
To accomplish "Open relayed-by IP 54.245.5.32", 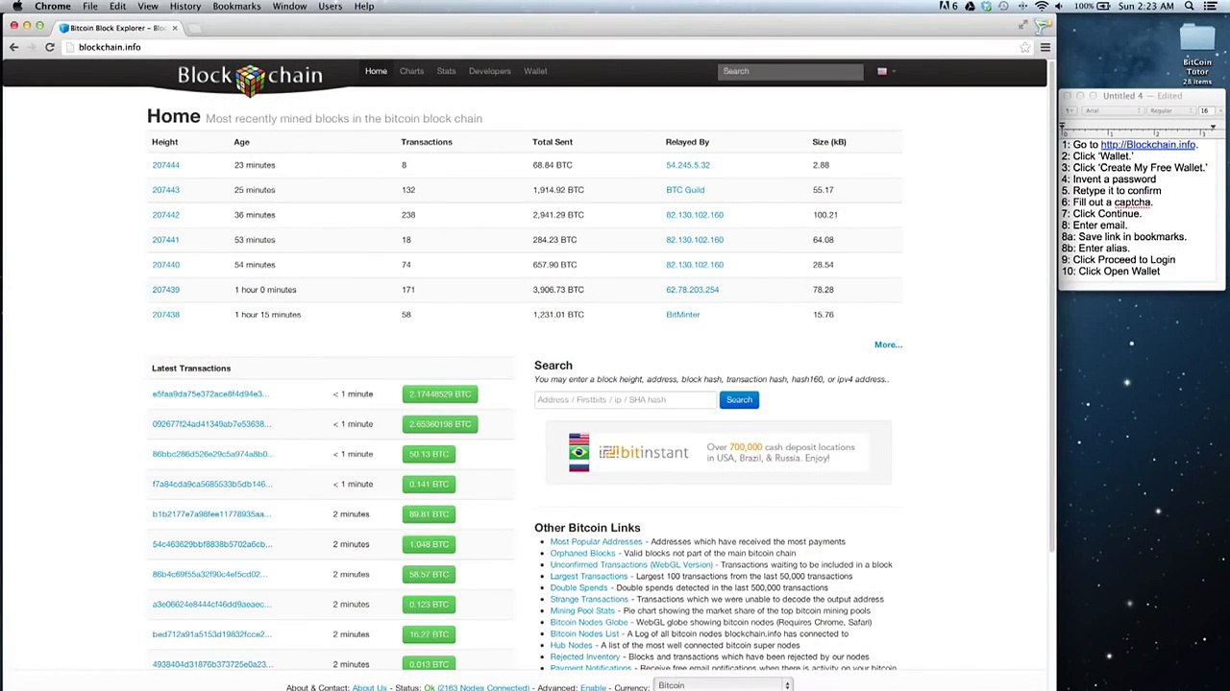I will click(688, 165).
